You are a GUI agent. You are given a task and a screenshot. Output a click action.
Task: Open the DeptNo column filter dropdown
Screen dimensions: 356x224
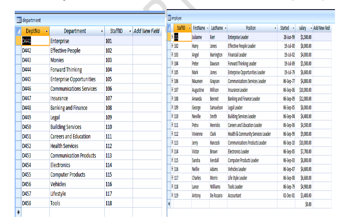click(47, 31)
